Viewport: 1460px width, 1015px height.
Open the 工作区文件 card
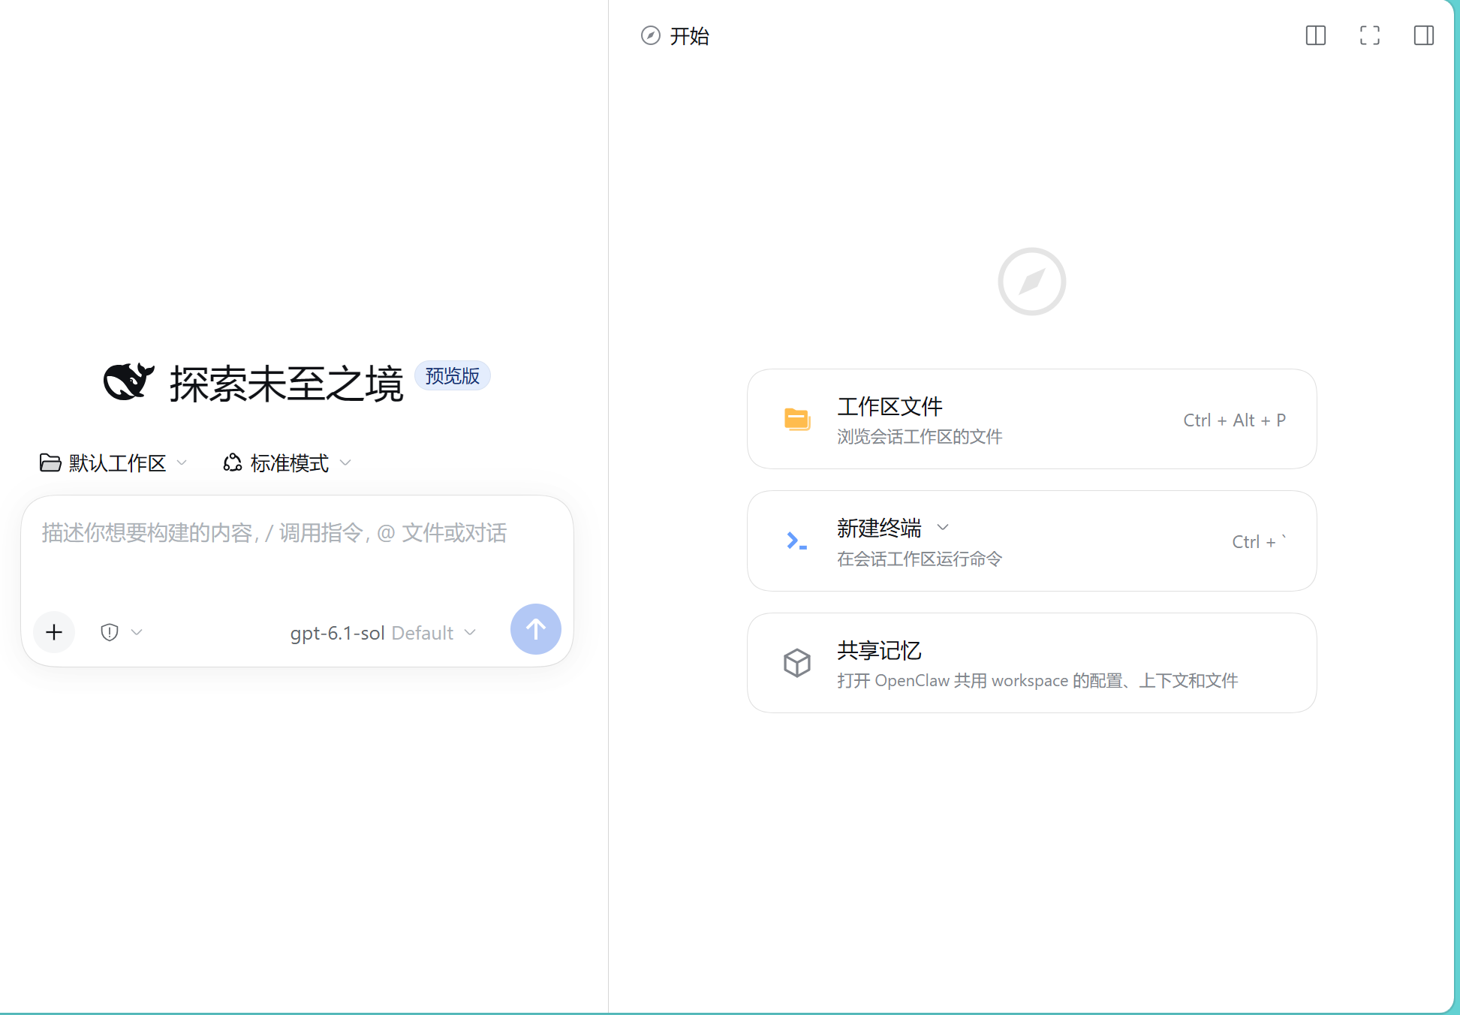coord(1032,419)
